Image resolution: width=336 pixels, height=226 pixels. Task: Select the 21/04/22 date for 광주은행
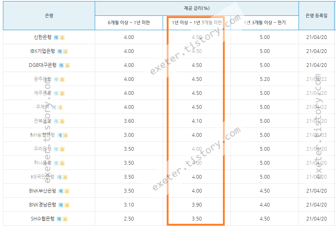(x=317, y=79)
